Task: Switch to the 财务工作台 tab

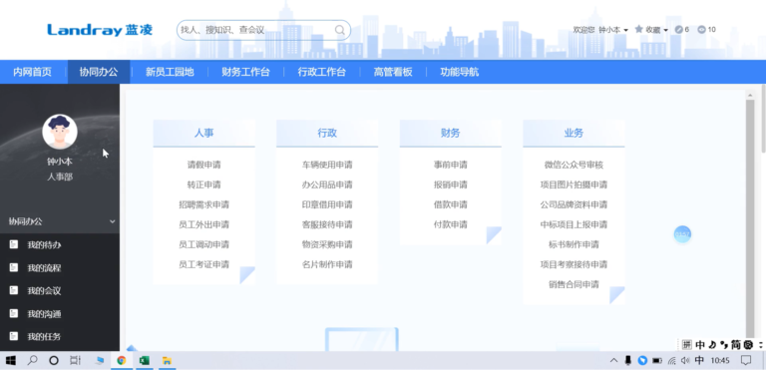Action: pos(245,72)
